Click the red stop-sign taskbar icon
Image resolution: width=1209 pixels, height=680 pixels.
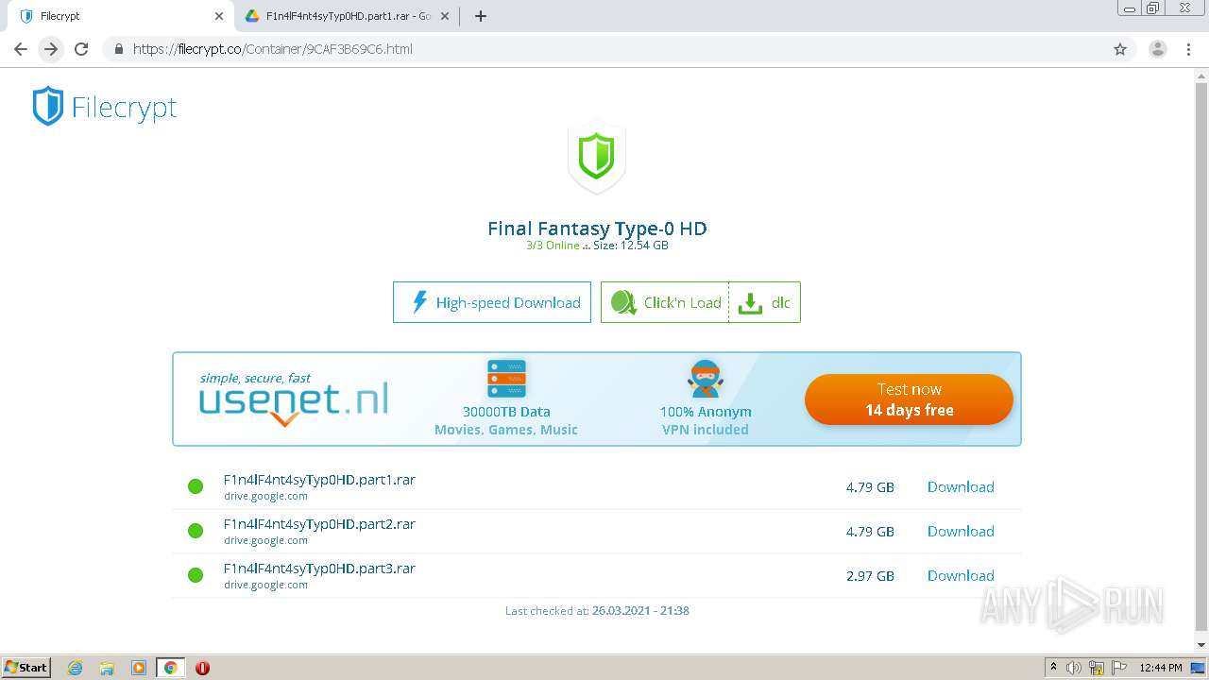(x=202, y=668)
